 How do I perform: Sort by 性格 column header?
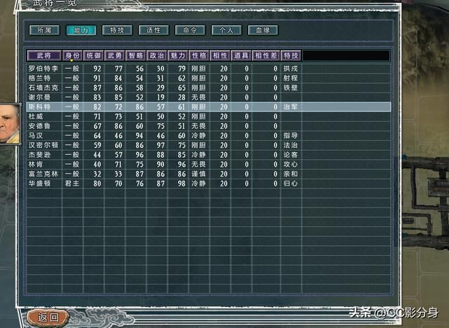199,55
